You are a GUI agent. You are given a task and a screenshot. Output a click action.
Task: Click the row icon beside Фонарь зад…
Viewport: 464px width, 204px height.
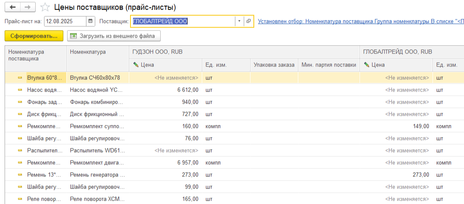[20, 102]
